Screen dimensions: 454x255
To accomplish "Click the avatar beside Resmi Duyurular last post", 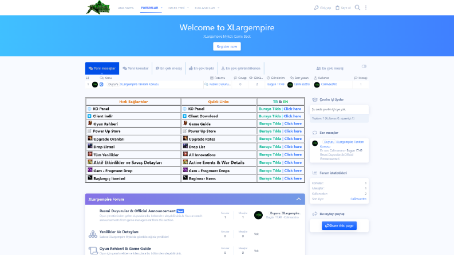I will click(258, 215).
